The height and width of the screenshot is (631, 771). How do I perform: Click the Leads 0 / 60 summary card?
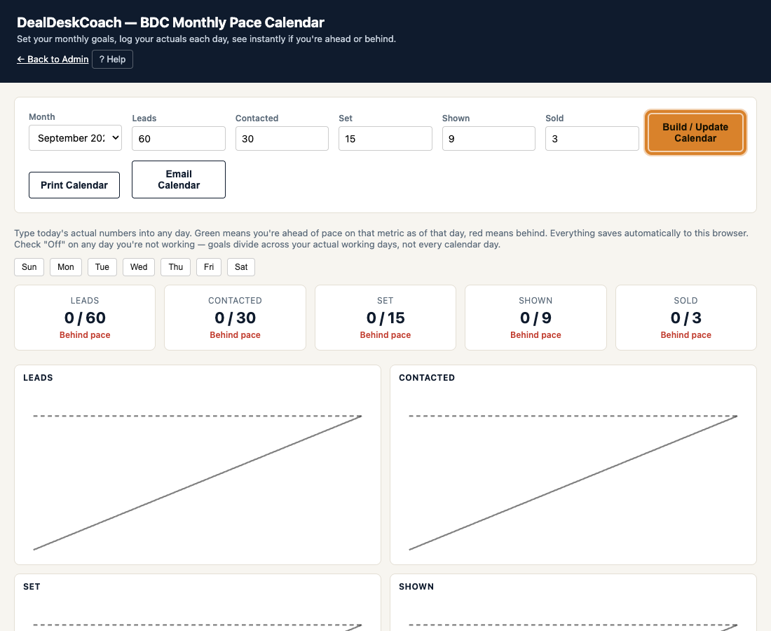click(85, 318)
